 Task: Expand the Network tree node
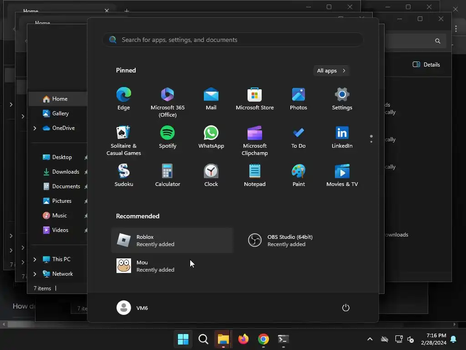[x=35, y=274]
